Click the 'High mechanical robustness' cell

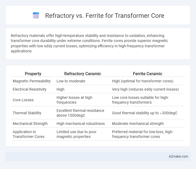click(x=81, y=124)
